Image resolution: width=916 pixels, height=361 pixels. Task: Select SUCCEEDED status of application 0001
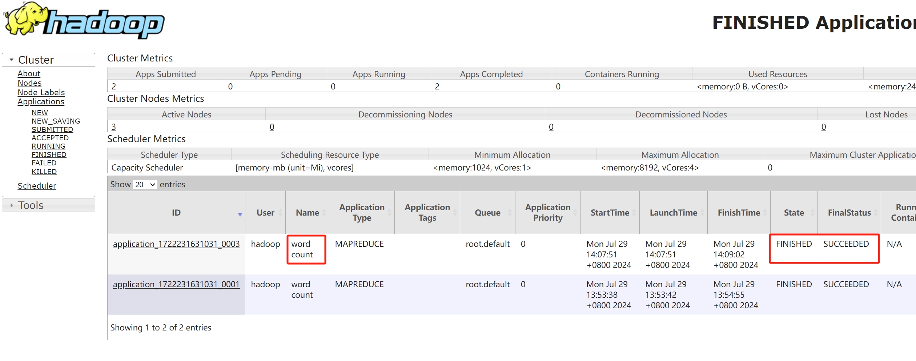click(x=846, y=284)
